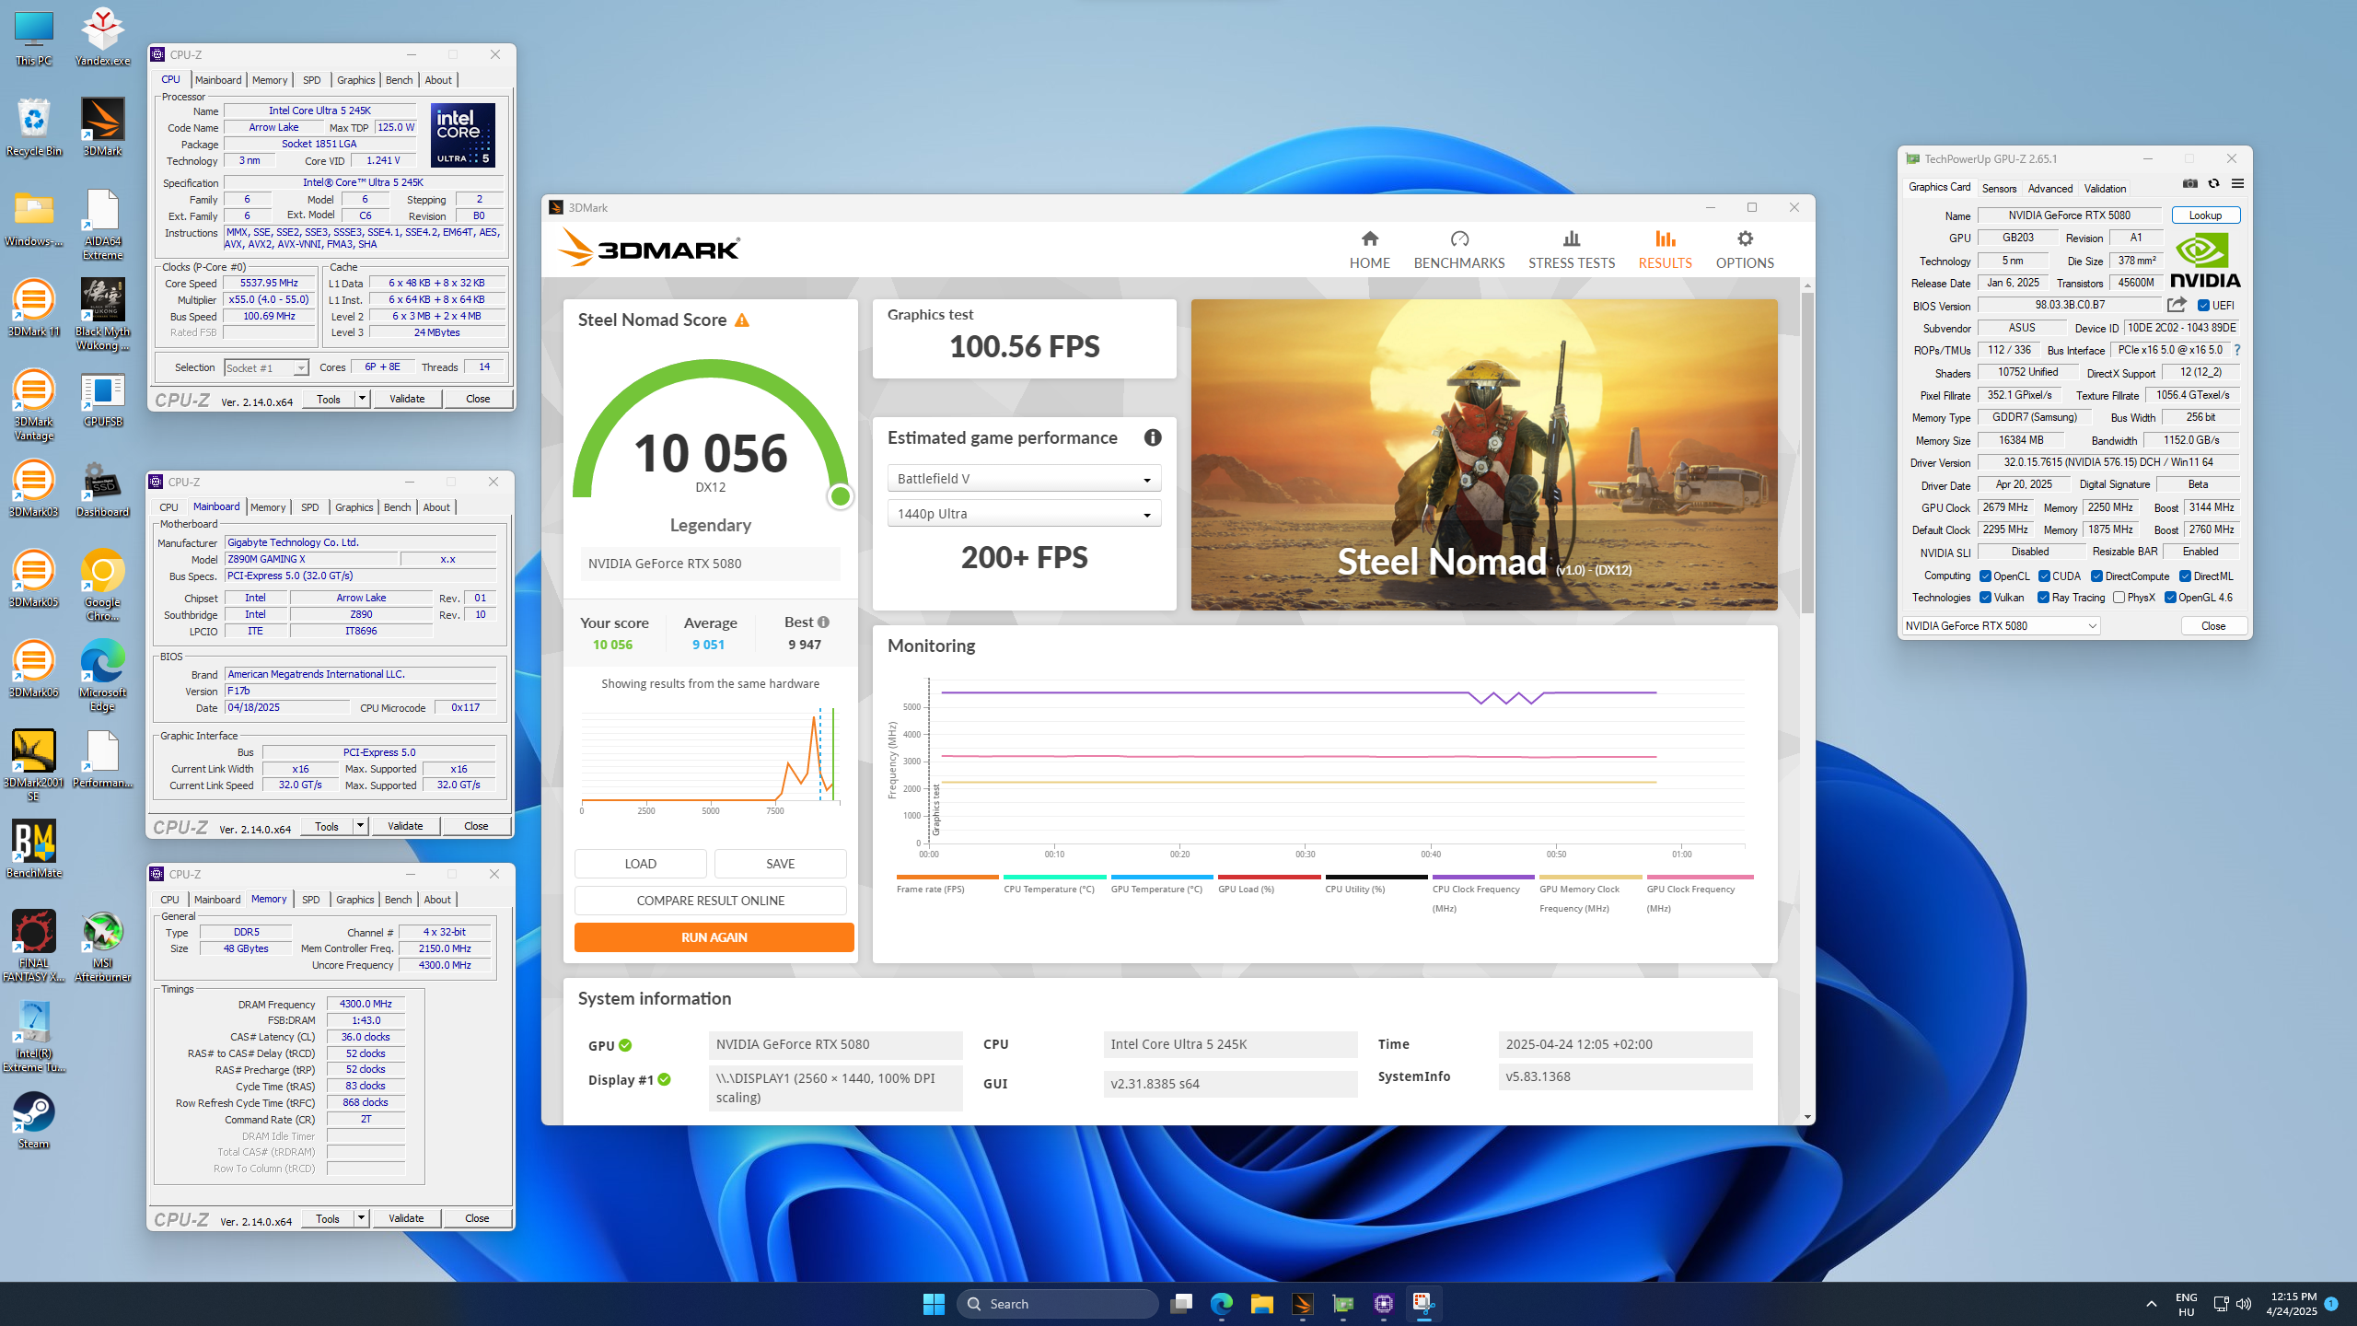This screenshot has width=2357, height=1326.
Task: Open the Steam desktop icon
Action: 34,1120
